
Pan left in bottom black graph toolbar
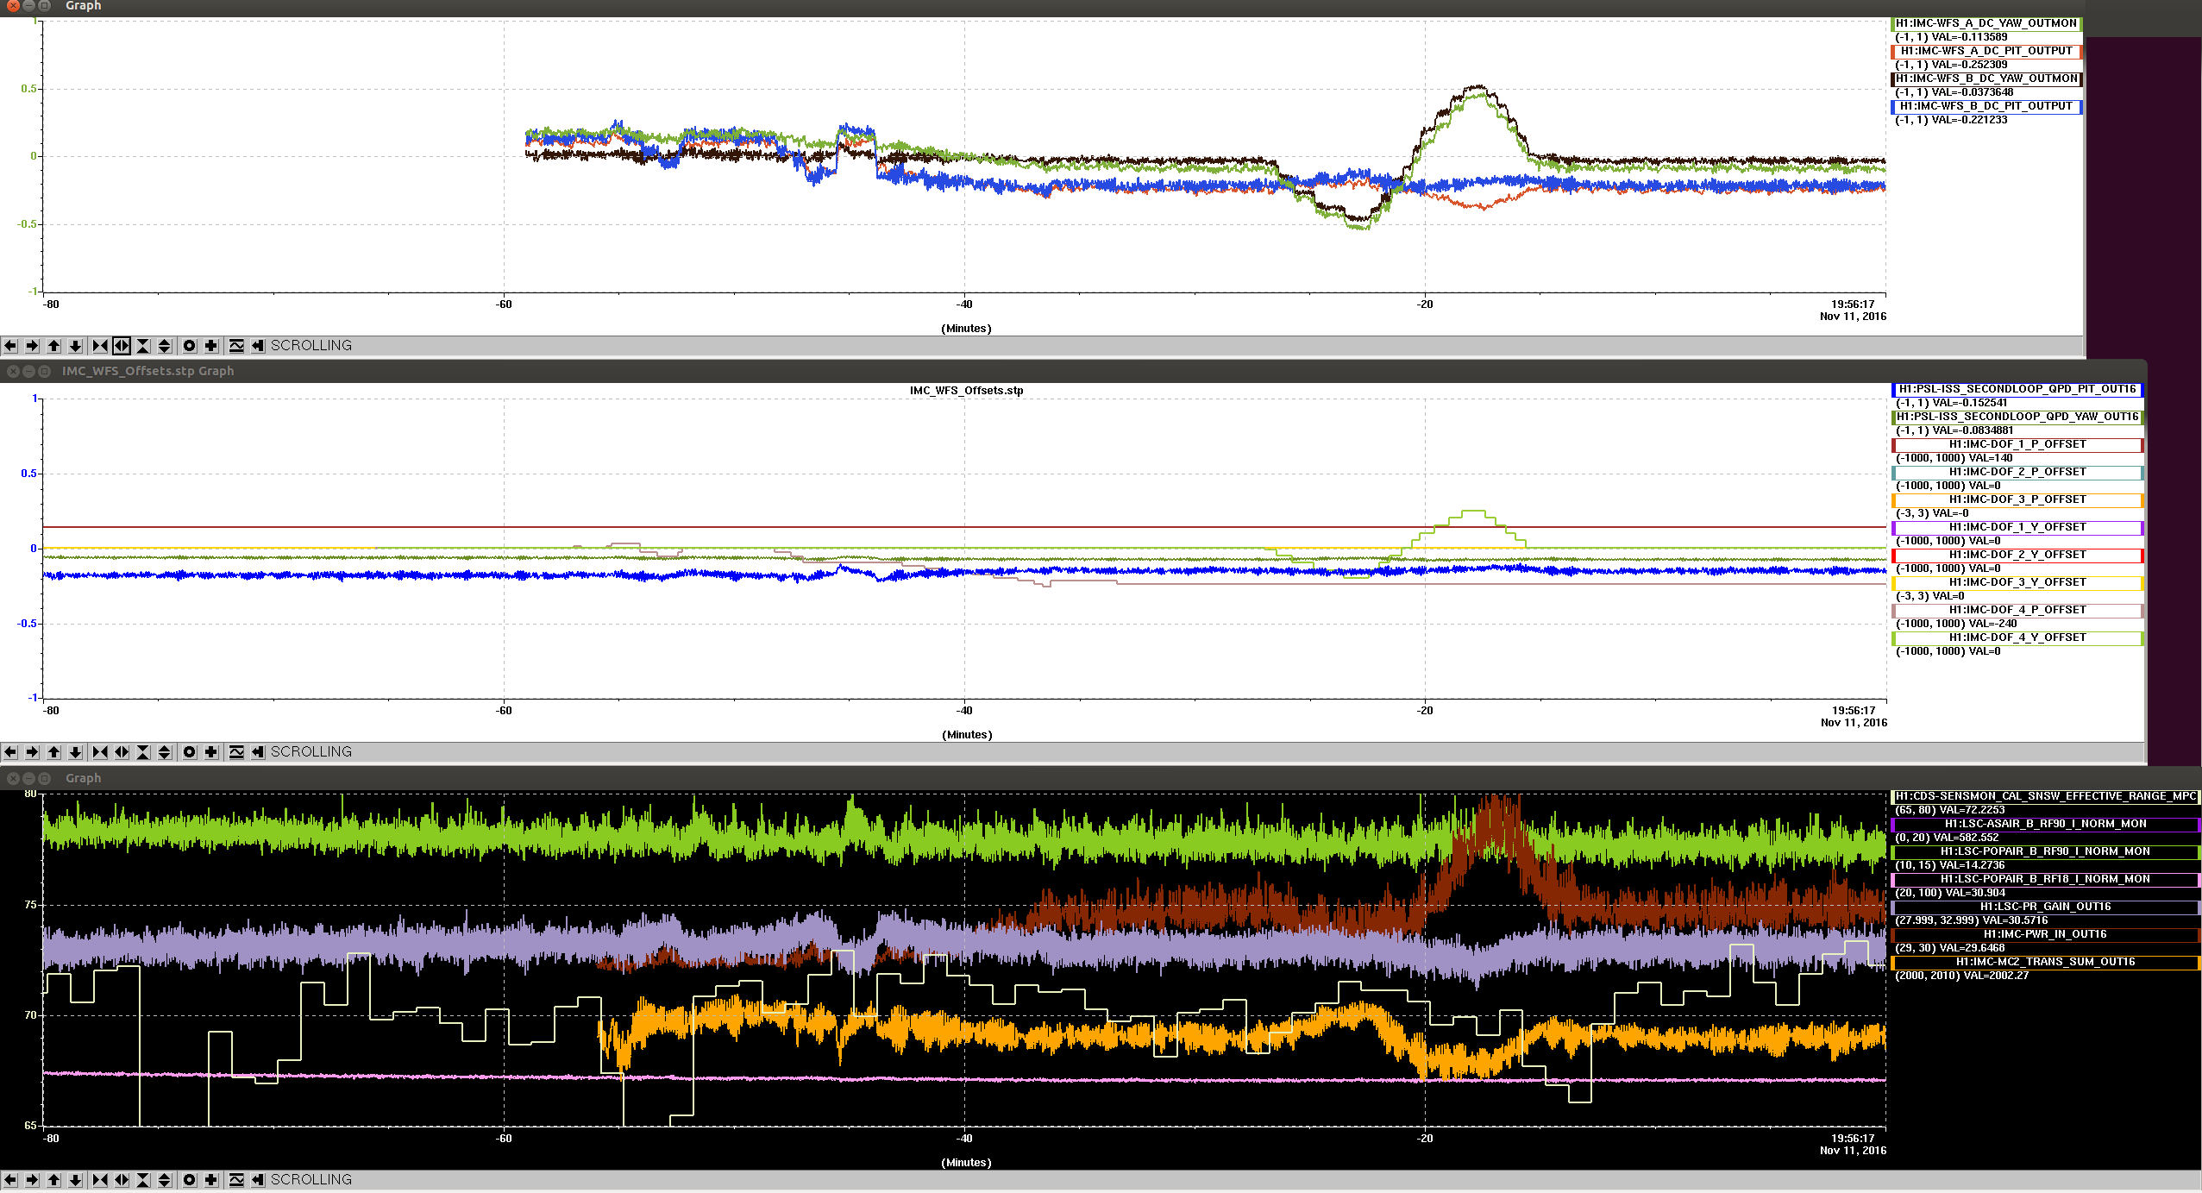[10, 1180]
